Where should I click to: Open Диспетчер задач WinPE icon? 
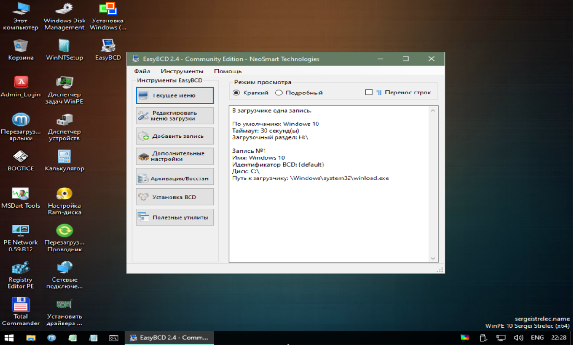64,90
